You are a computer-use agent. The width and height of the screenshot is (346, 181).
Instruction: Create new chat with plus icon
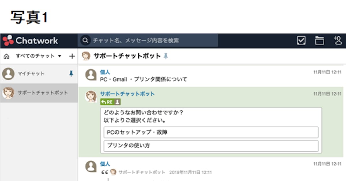coord(72,56)
